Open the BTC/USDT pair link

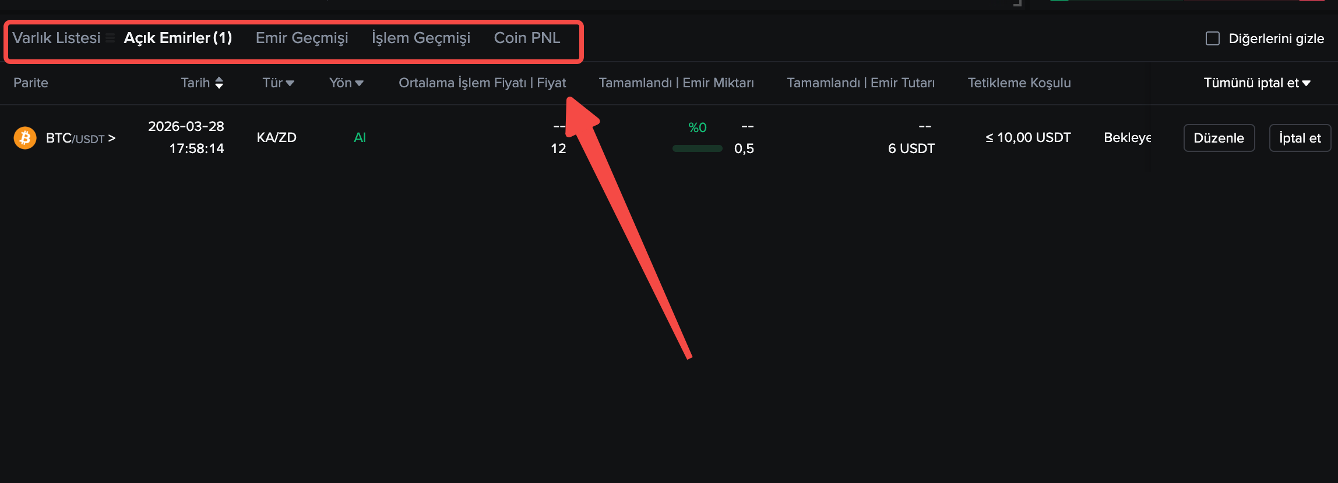tap(80, 138)
